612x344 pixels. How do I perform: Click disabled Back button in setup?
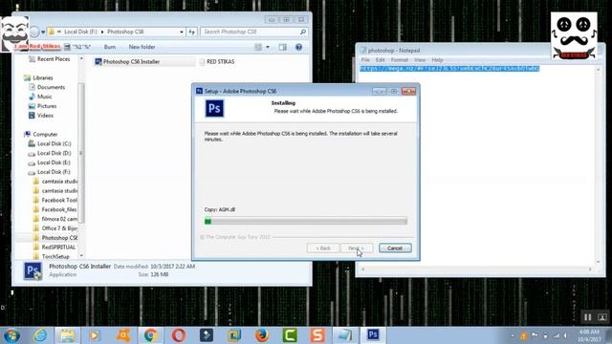[323, 248]
